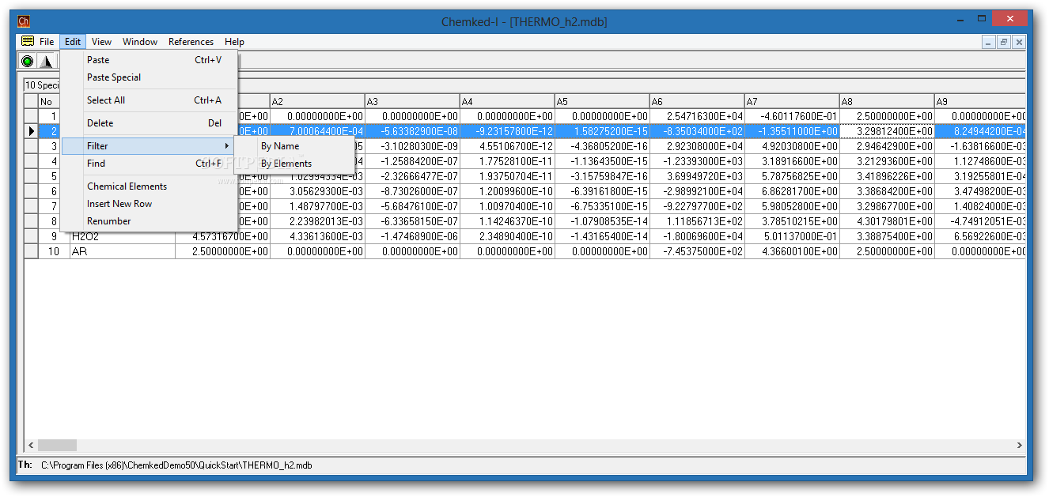The height and width of the screenshot is (497, 1049).
Task: Click the THERMO_h2.mdb path in status bar
Action: [x=176, y=465]
